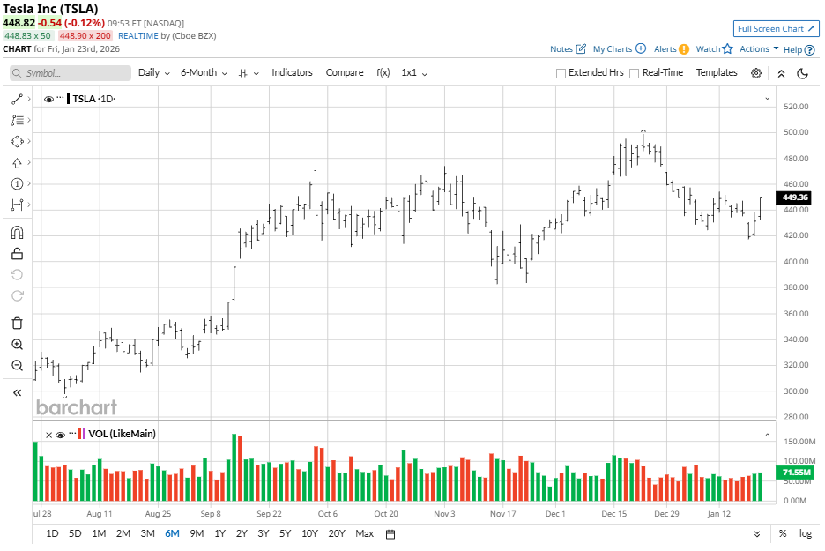The height and width of the screenshot is (551, 825).
Task: Expand the trend line tool submenu arrow
Action: pyautogui.click(x=29, y=99)
